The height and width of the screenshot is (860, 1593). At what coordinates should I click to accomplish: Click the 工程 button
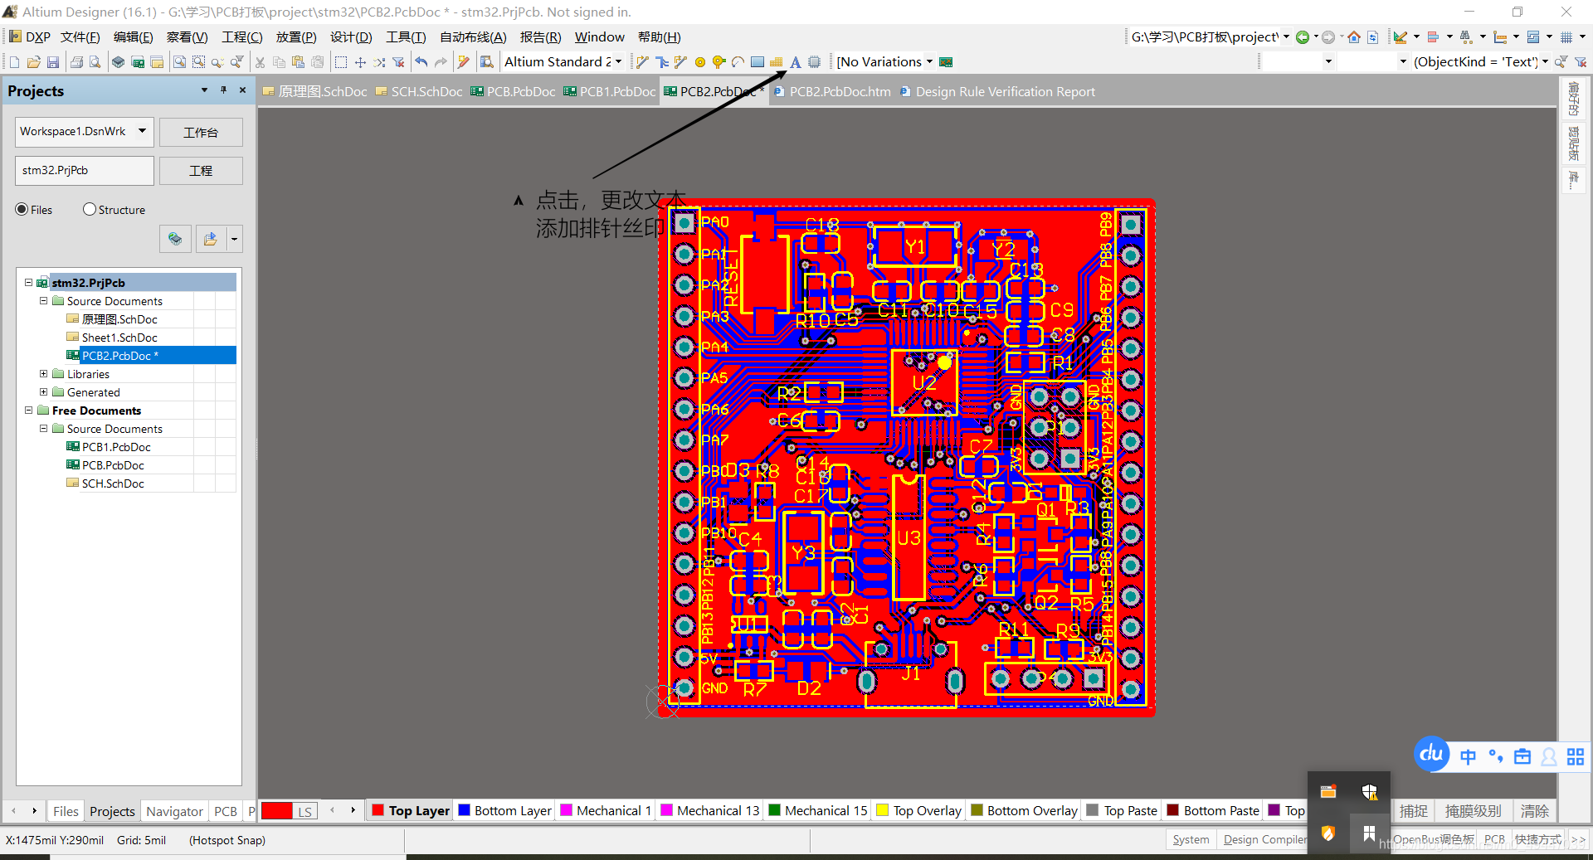201,171
